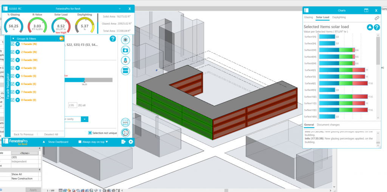Toggle Sun Path icon in view bar
This screenshot has width=387, height=192.
tap(69, 190)
